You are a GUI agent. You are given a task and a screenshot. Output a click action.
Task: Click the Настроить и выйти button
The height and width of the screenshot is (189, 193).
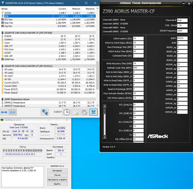pos(57,179)
